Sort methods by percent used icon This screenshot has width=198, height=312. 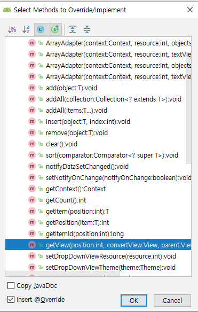(12, 29)
